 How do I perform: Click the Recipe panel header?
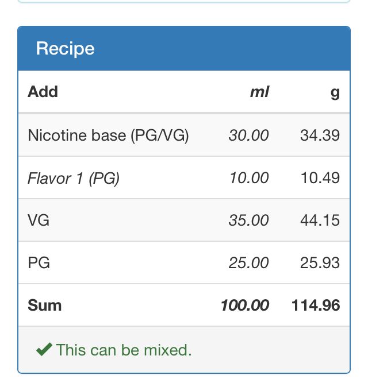tap(184, 48)
